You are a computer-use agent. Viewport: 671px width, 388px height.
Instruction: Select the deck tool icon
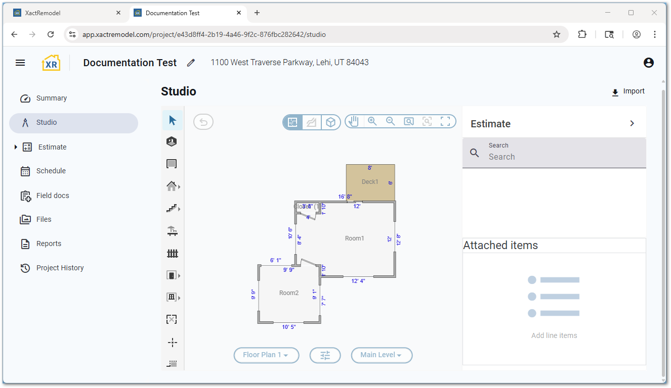172,231
